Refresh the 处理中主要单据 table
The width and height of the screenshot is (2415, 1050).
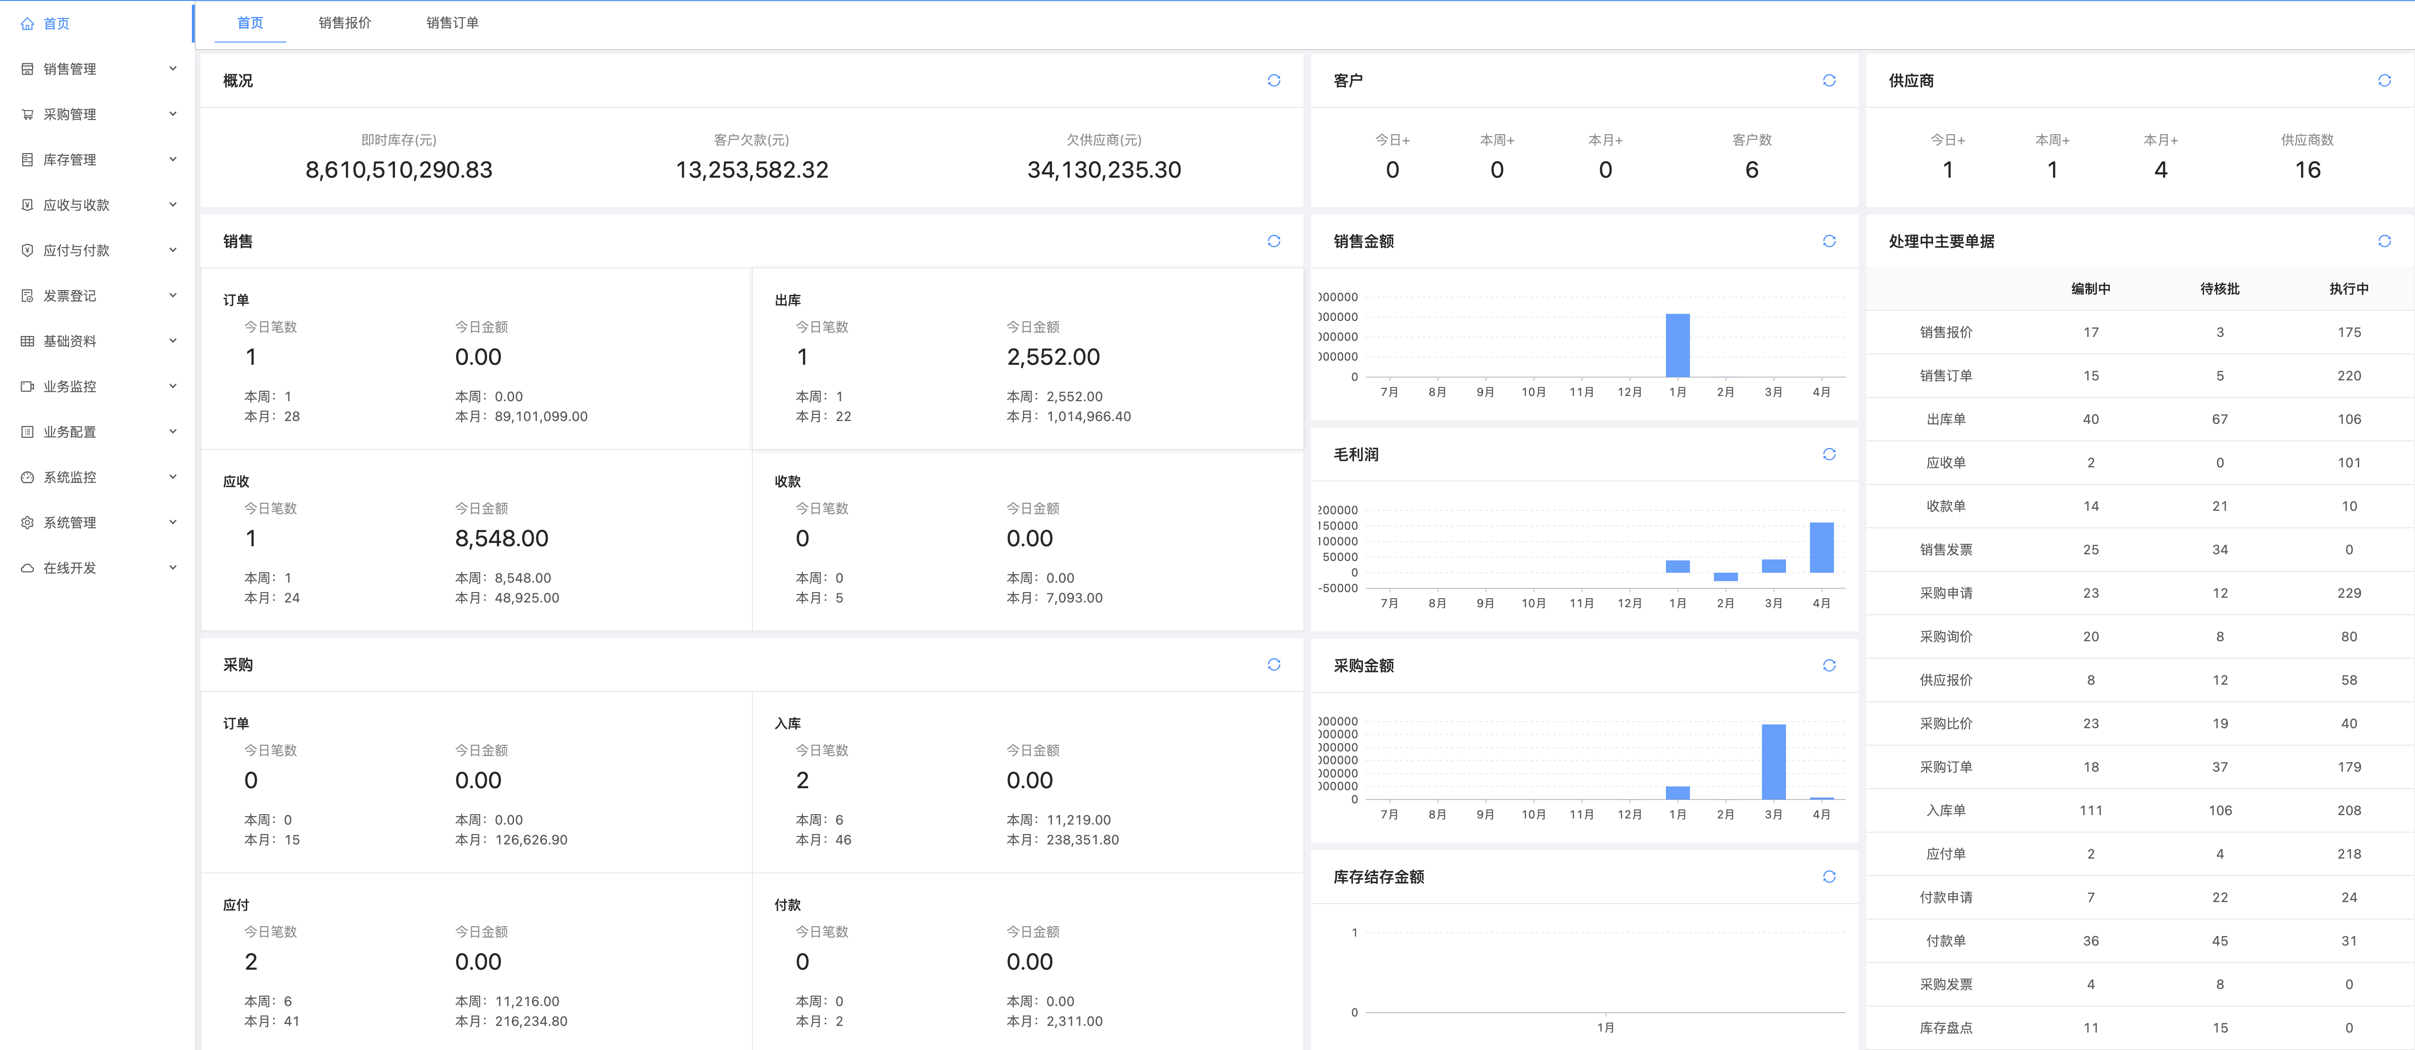point(2384,241)
